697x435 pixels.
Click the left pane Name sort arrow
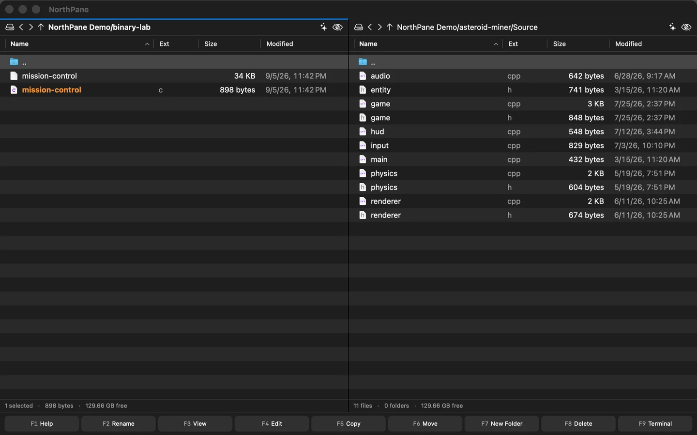(147, 44)
